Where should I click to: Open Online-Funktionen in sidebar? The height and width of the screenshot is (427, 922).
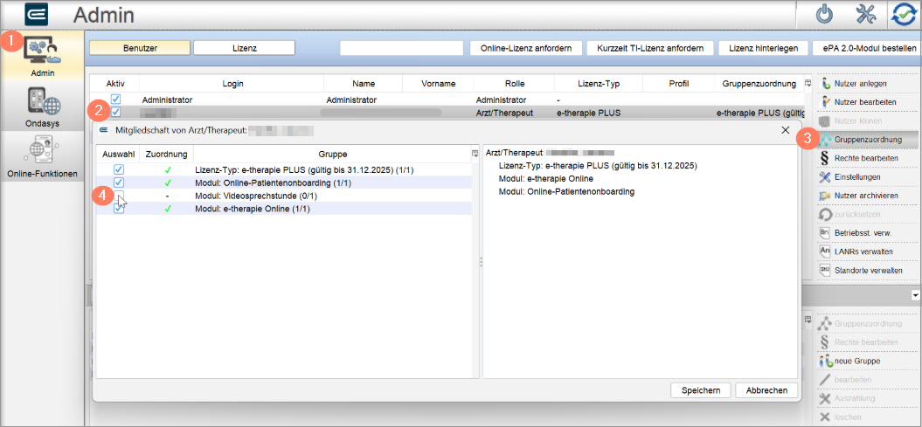pos(42,158)
